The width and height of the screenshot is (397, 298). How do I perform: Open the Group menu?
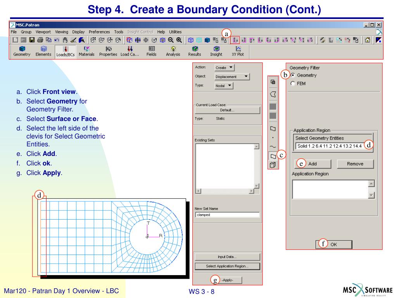click(26, 32)
